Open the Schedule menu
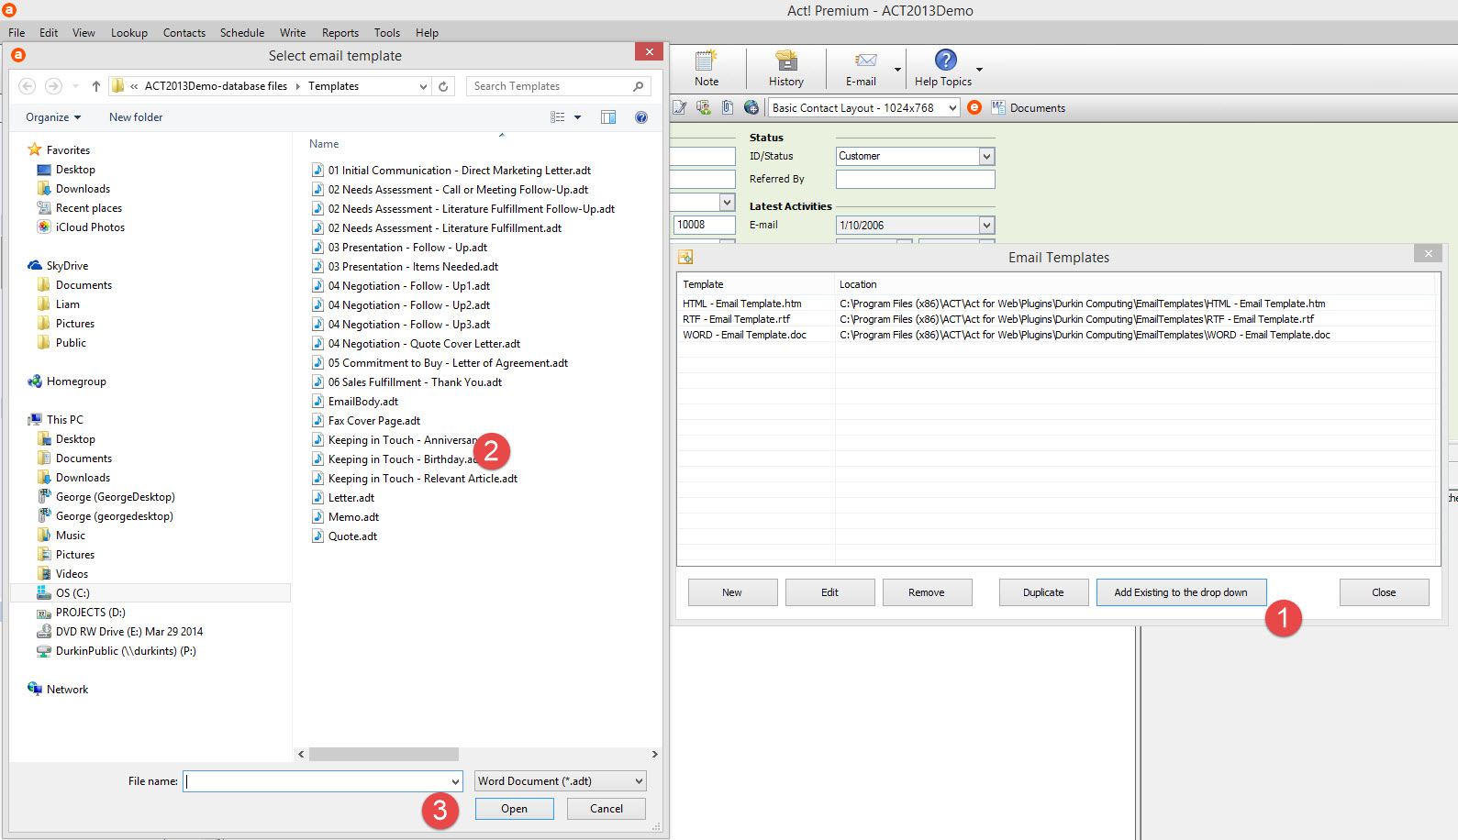Image resolution: width=1458 pixels, height=840 pixels. click(x=242, y=33)
